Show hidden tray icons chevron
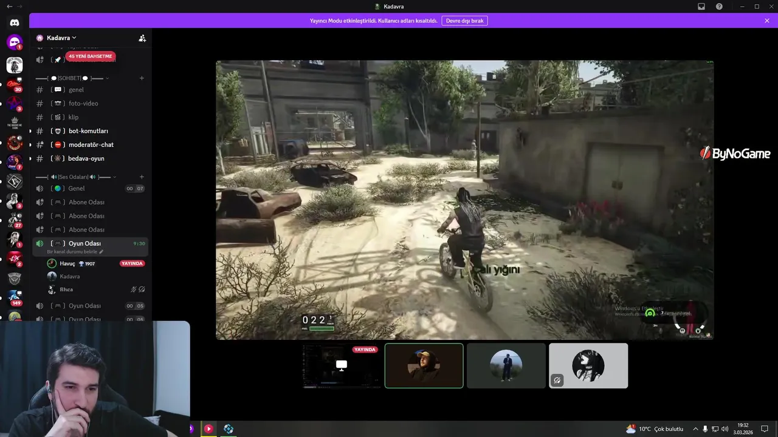 (695, 429)
